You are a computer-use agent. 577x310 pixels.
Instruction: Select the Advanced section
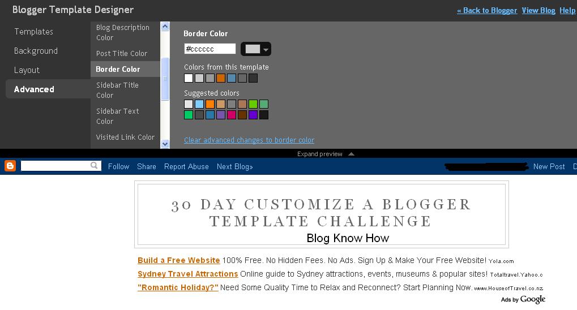coord(48,89)
